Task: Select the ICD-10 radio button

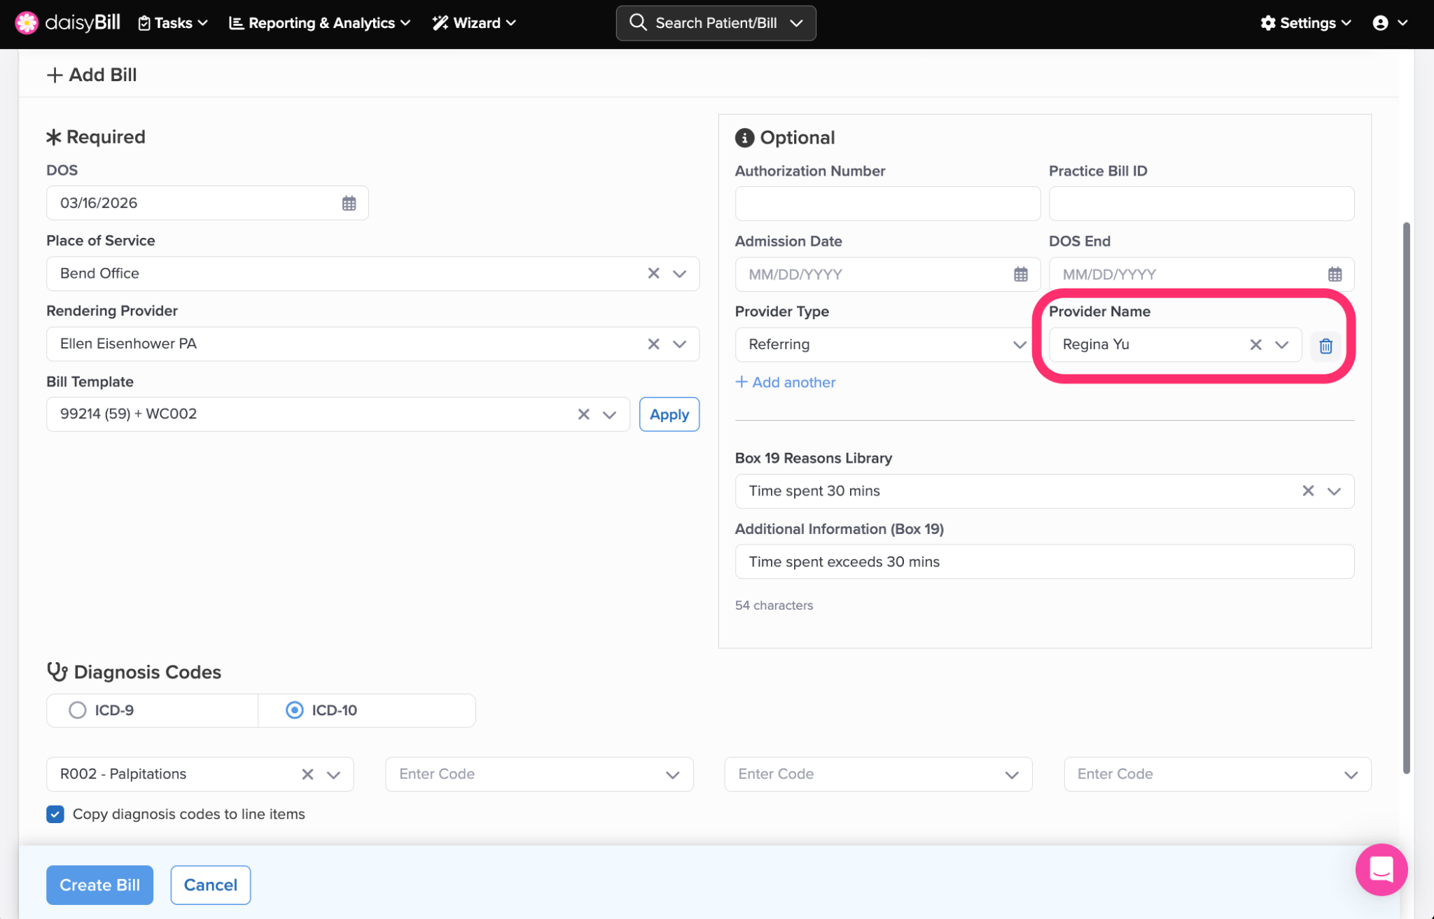Action: coord(295,710)
